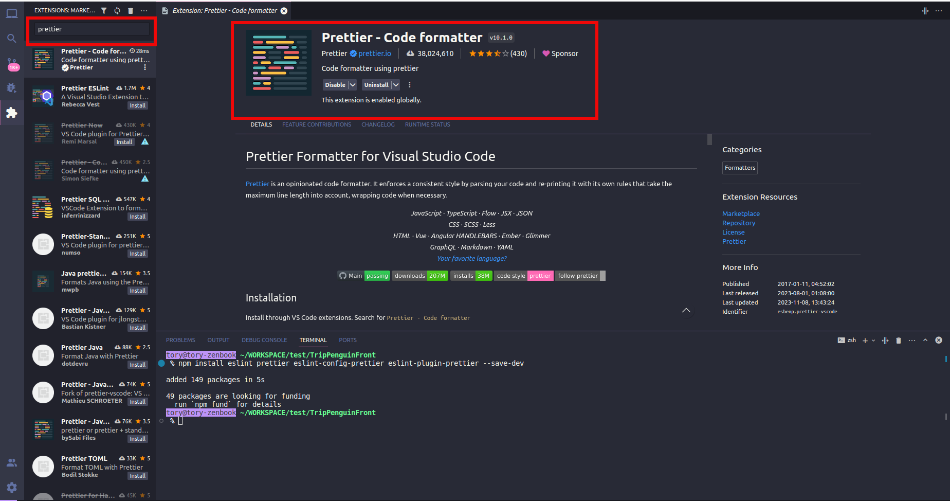Image resolution: width=950 pixels, height=501 pixels.
Task: Click the Prettier large extension logo
Action: click(279, 63)
